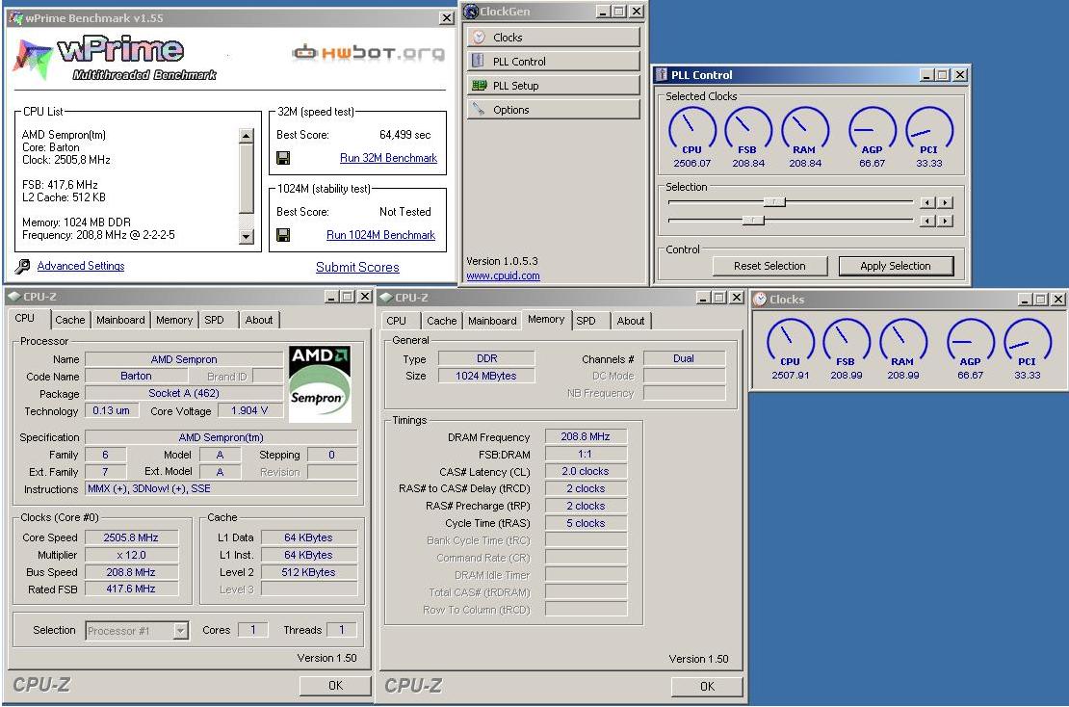
Task: Switch to Cache tab in left CPU-Z
Action: click(70, 320)
